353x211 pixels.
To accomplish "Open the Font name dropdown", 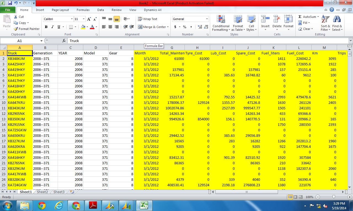I will point(57,19).
